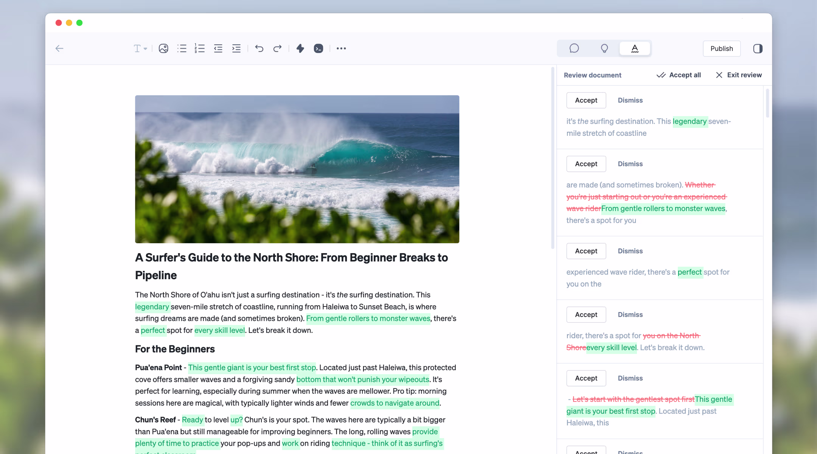This screenshot has width=817, height=454.
Task: Toggle the right sidebar panel
Action: click(x=758, y=48)
